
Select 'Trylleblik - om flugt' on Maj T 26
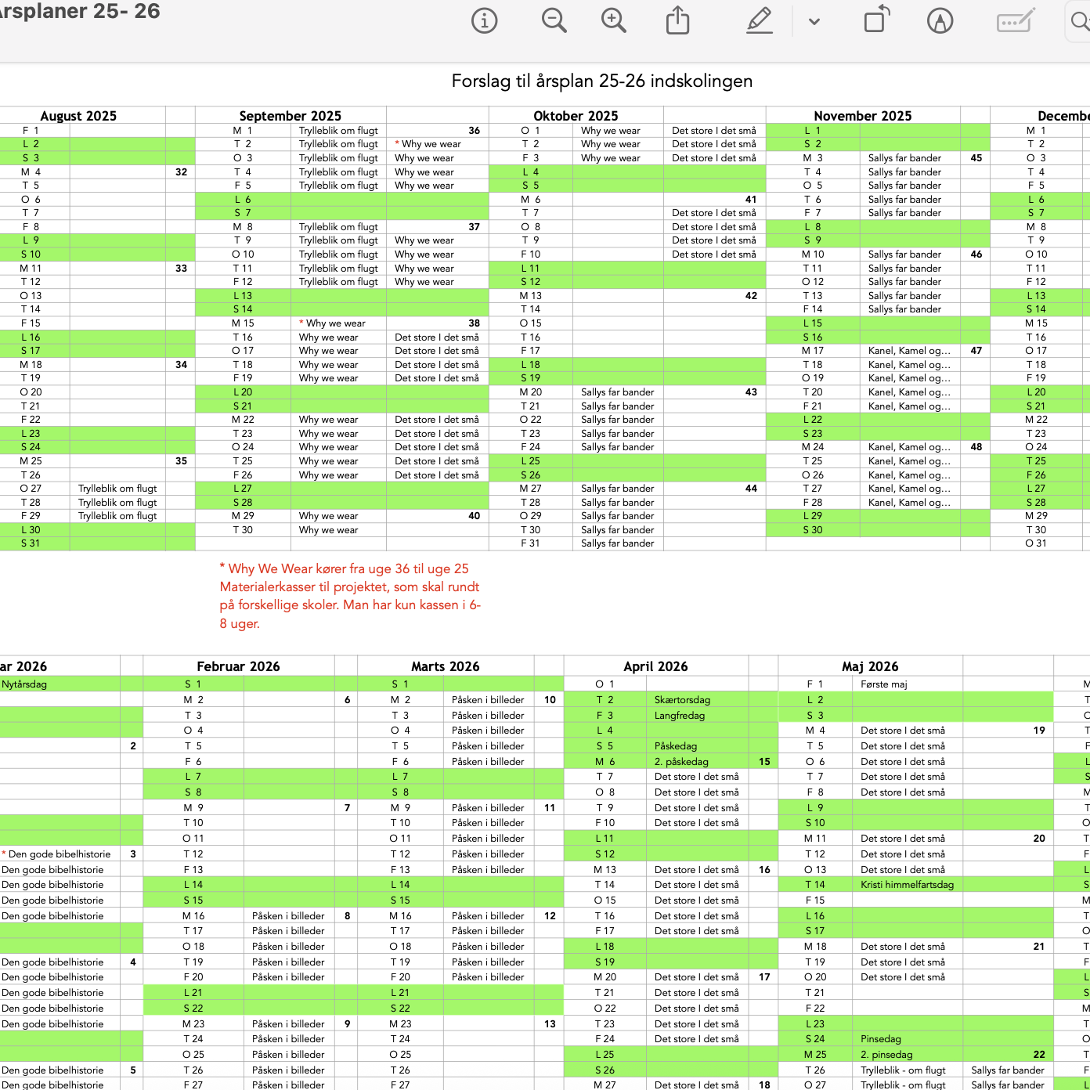click(903, 1070)
